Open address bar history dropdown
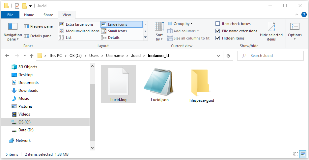 click(x=218, y=56)
